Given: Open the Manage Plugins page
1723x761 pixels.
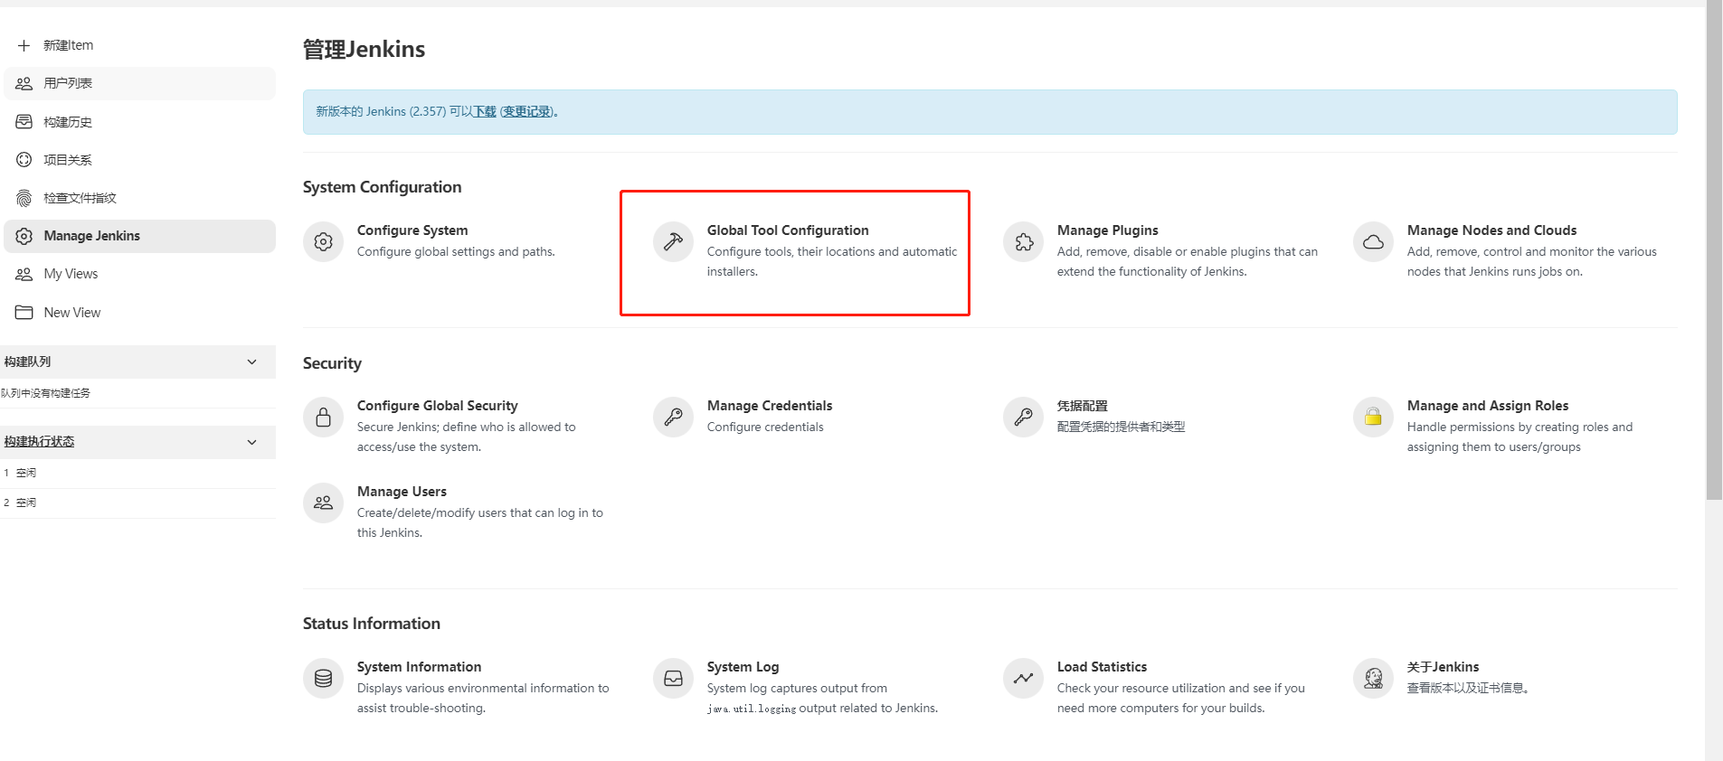Looking at the screenshot, I should coord(1108,230).
